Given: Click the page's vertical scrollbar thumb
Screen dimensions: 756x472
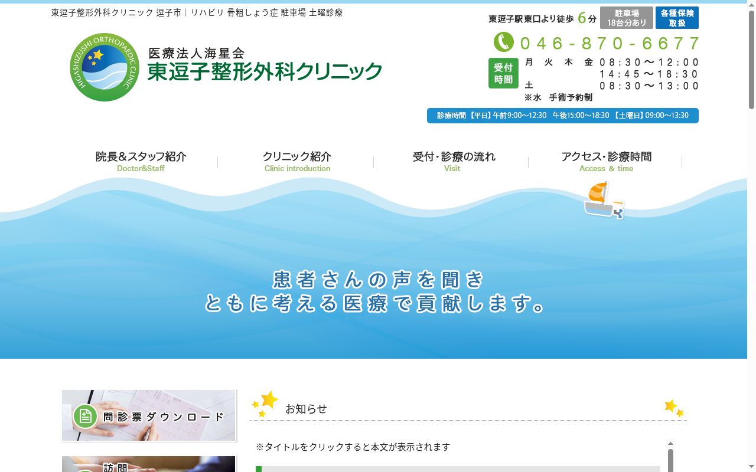Looking at the screenshot, I should click(751, 59).
